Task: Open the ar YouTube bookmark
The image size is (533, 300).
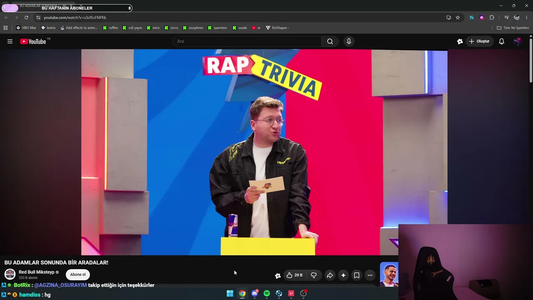Action: click(x=256, y=28)
